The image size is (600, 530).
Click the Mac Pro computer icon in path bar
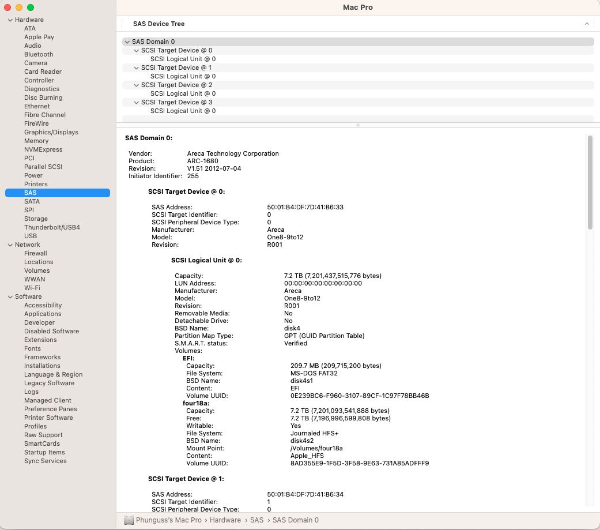pyautogui.click(x=129, y=520)
